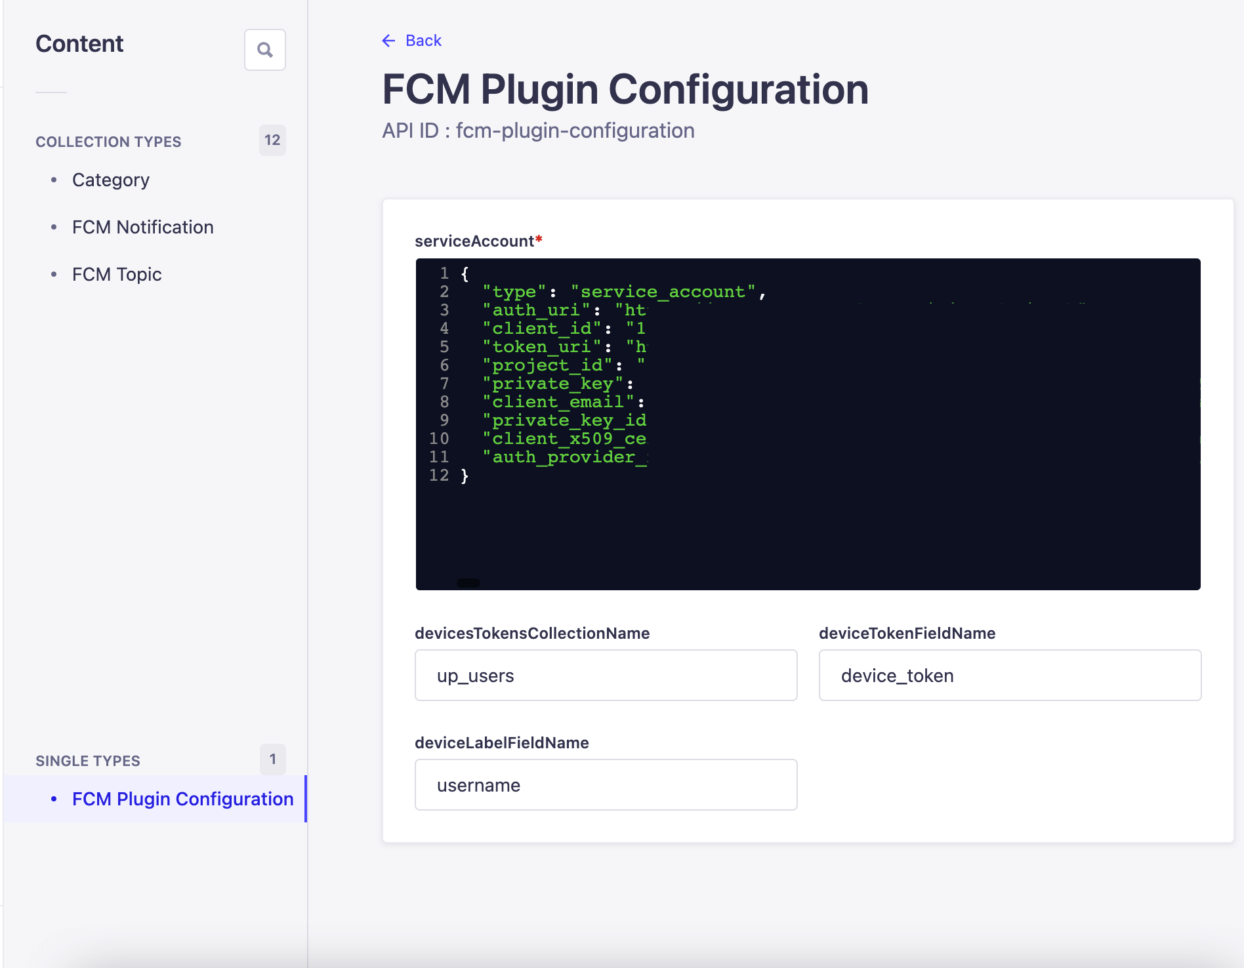Click the FCM Plugin Configuration page title

(x=625, y=89)
